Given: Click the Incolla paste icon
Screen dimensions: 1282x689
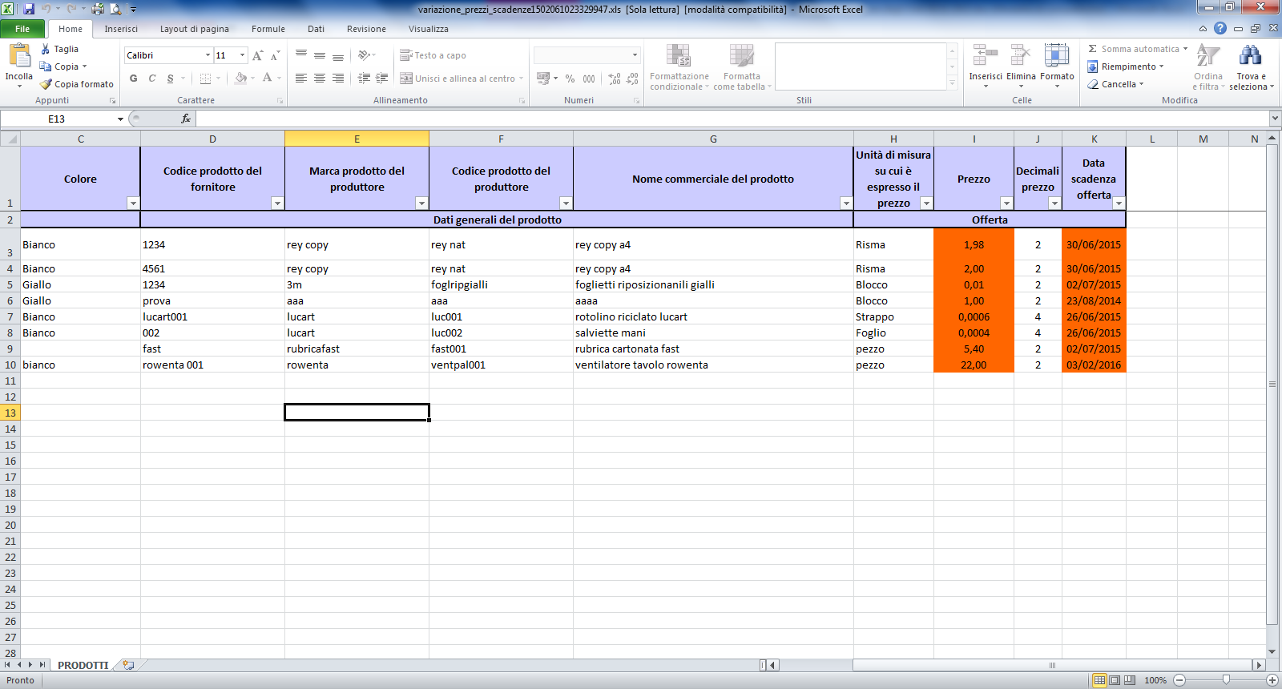Looking at the screenshot, I should (18, 56).
